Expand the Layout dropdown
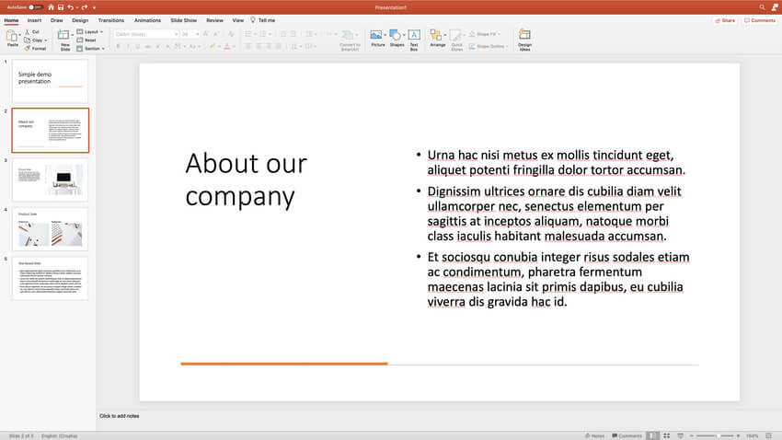782x440 pixels. pos(91,31)
